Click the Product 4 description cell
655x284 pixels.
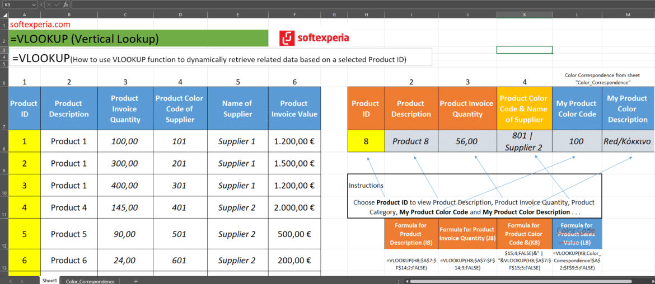[69, 207]
